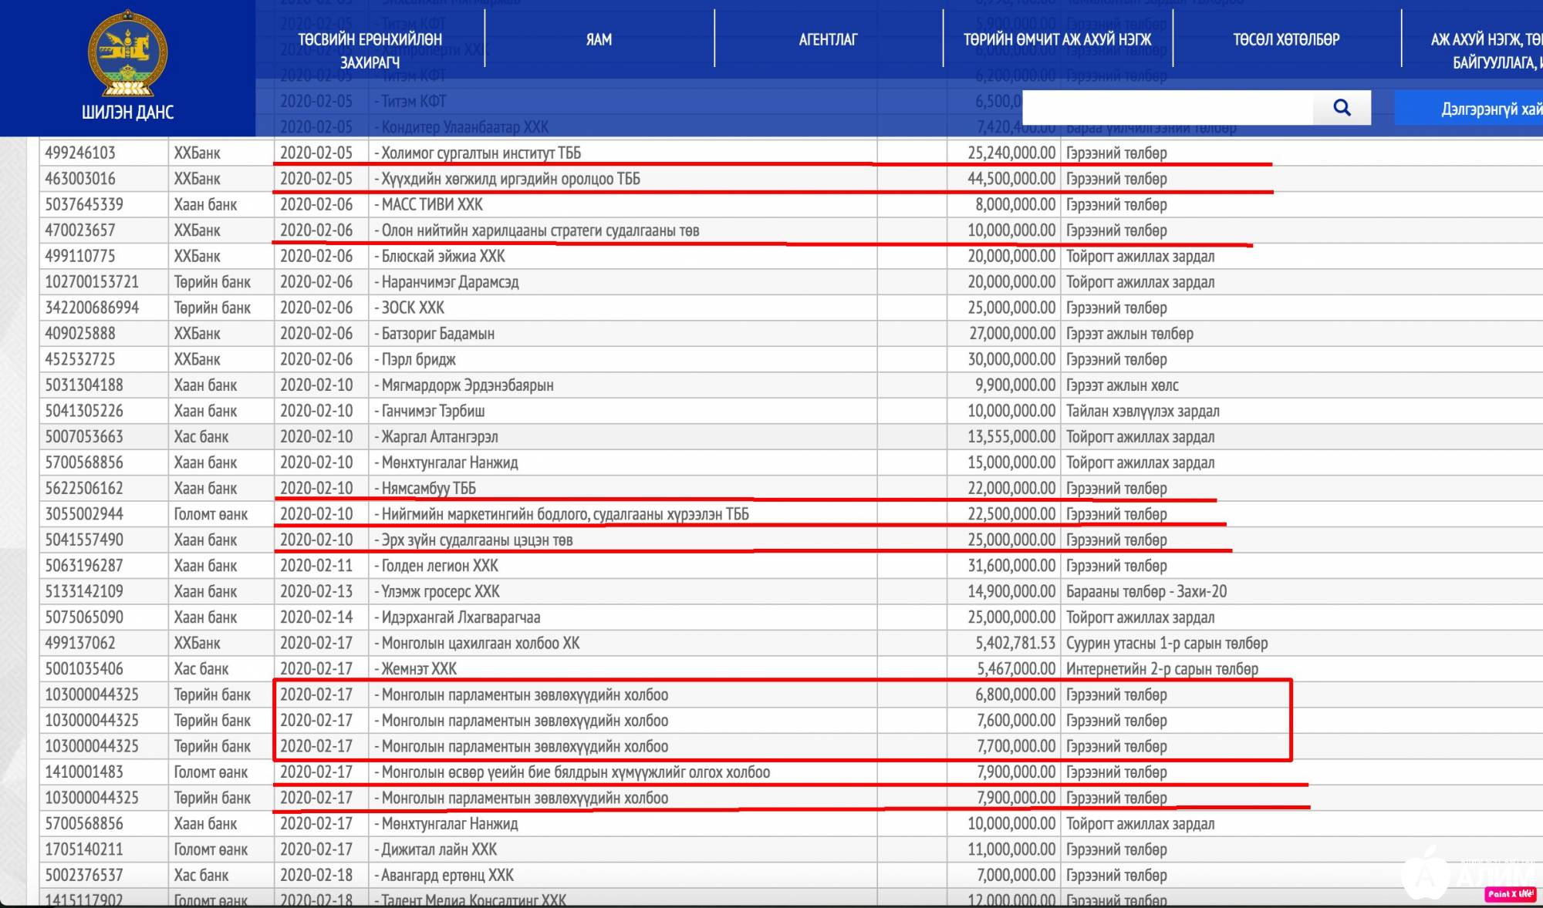Select date 2020-02-11
1543x908 pixels.
316,566
